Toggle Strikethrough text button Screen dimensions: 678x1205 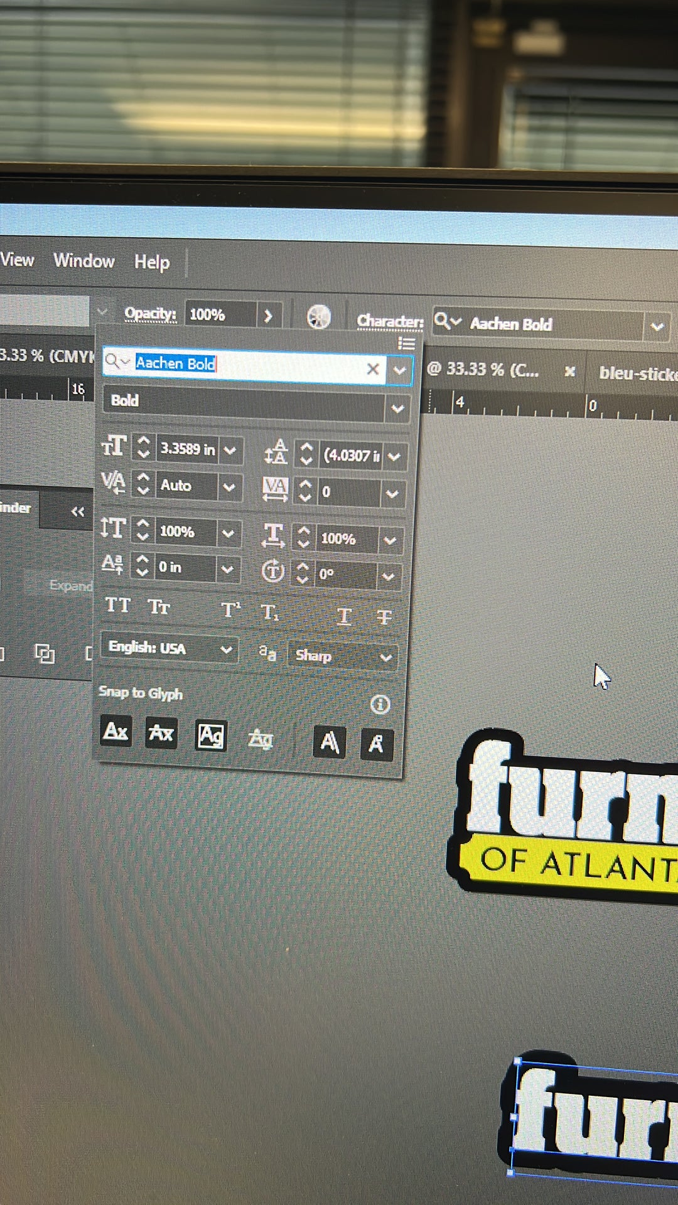coord(384,618)
